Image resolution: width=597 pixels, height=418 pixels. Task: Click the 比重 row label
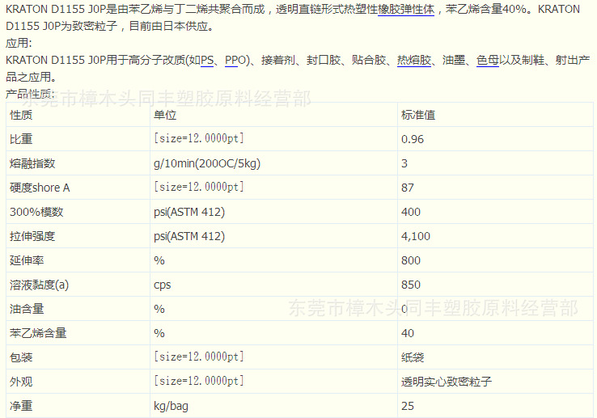pyautogui.click(x=21, y=139)
